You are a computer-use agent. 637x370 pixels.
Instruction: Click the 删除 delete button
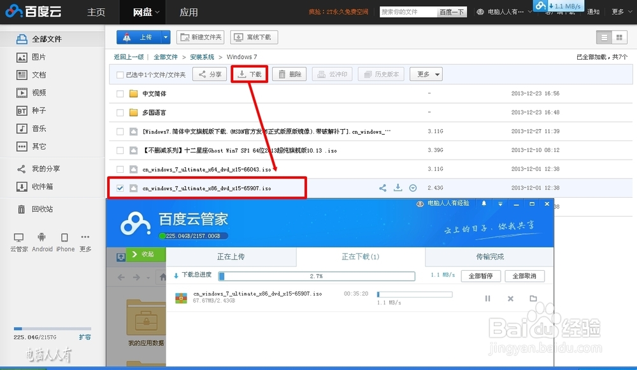coord(289,74)
